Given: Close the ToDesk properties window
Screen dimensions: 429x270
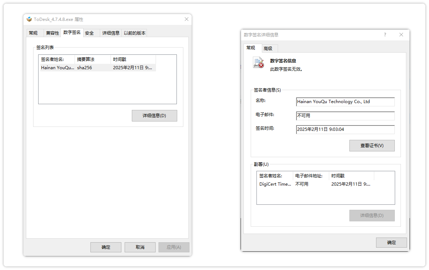Looking at the screenshot, I should pyautogui.click(x=186, y=19).
